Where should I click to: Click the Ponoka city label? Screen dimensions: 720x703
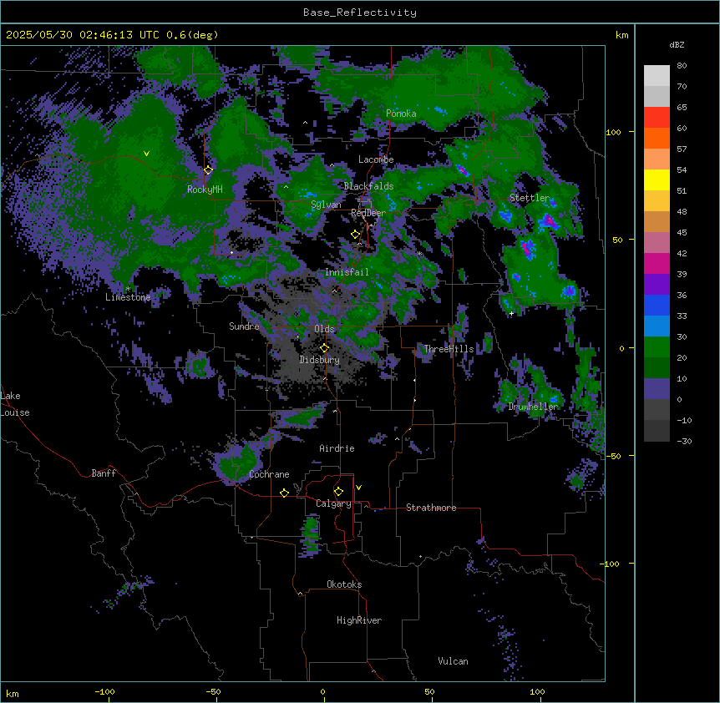click(x=401, y=114)
